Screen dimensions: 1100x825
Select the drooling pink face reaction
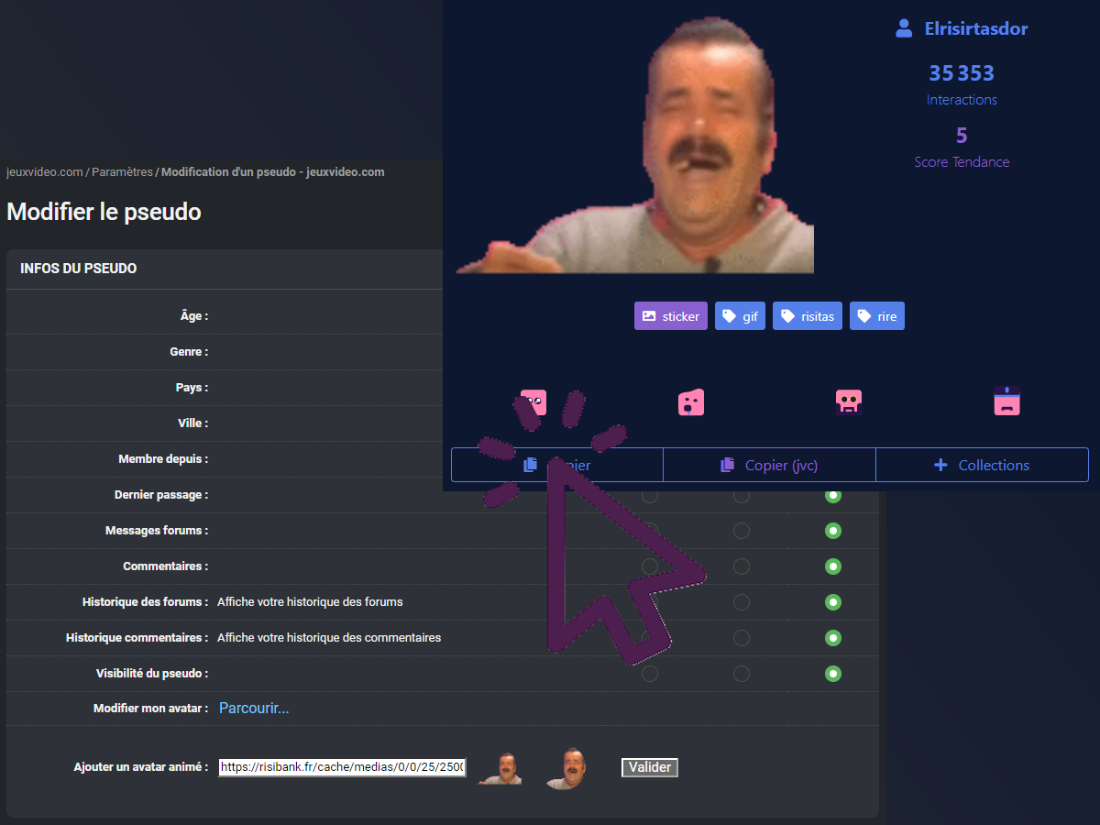(691, 402)
